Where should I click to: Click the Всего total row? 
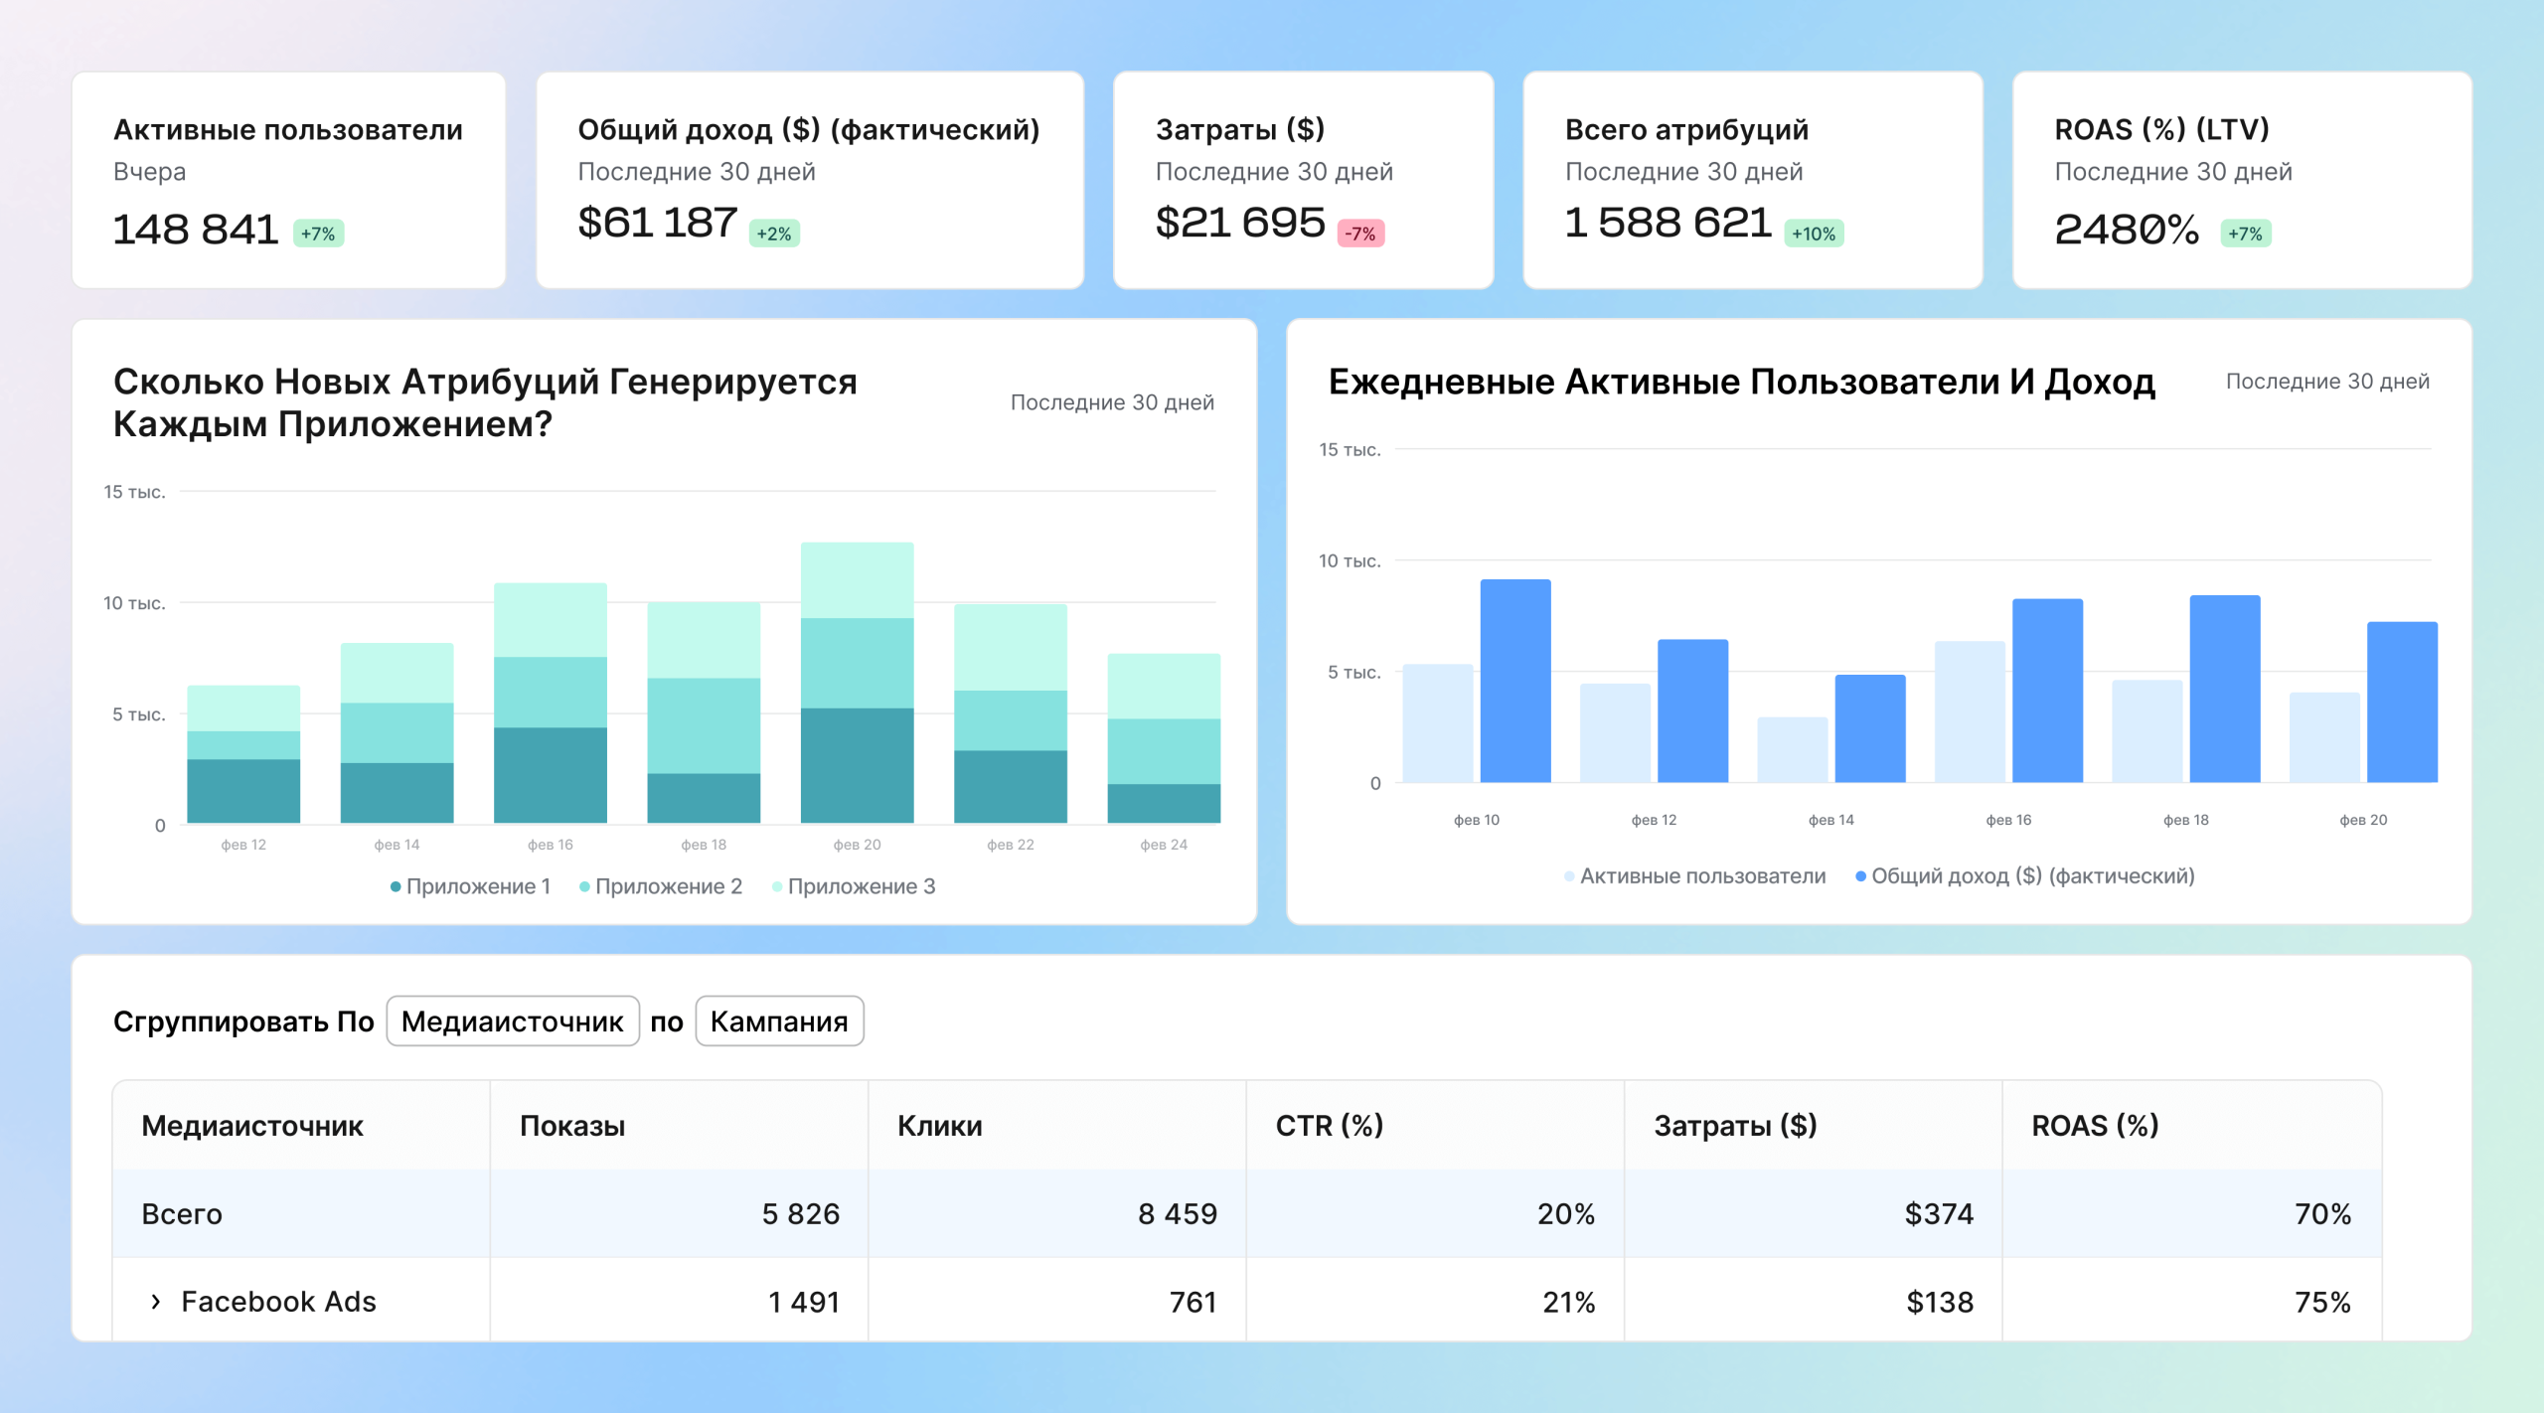182,1214
